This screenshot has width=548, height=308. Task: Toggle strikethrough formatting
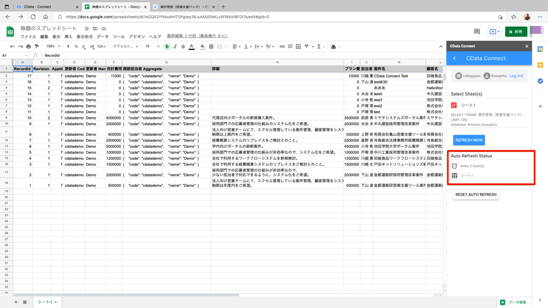183,47
